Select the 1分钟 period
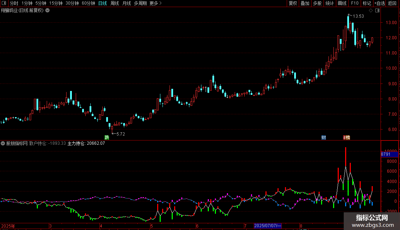Image resolution: width=400 pixels, height=230 pixels. 27,3
